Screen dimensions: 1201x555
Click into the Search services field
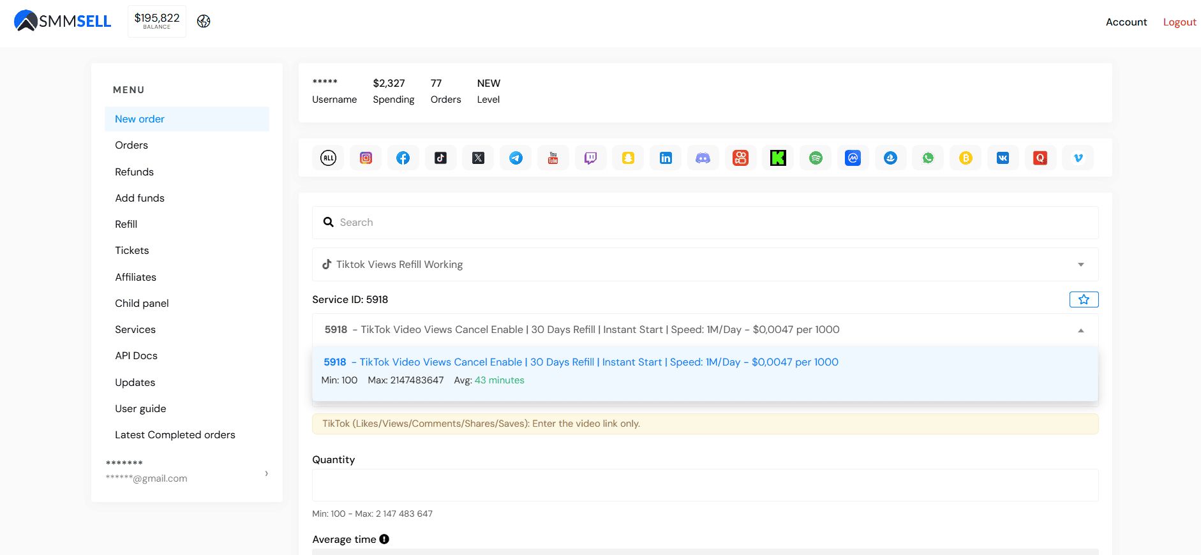tap(705, 222)
